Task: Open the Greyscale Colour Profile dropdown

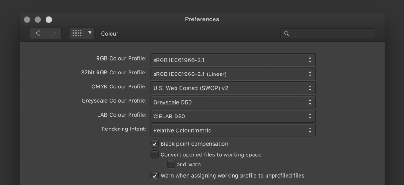Action: pos(233,102)
